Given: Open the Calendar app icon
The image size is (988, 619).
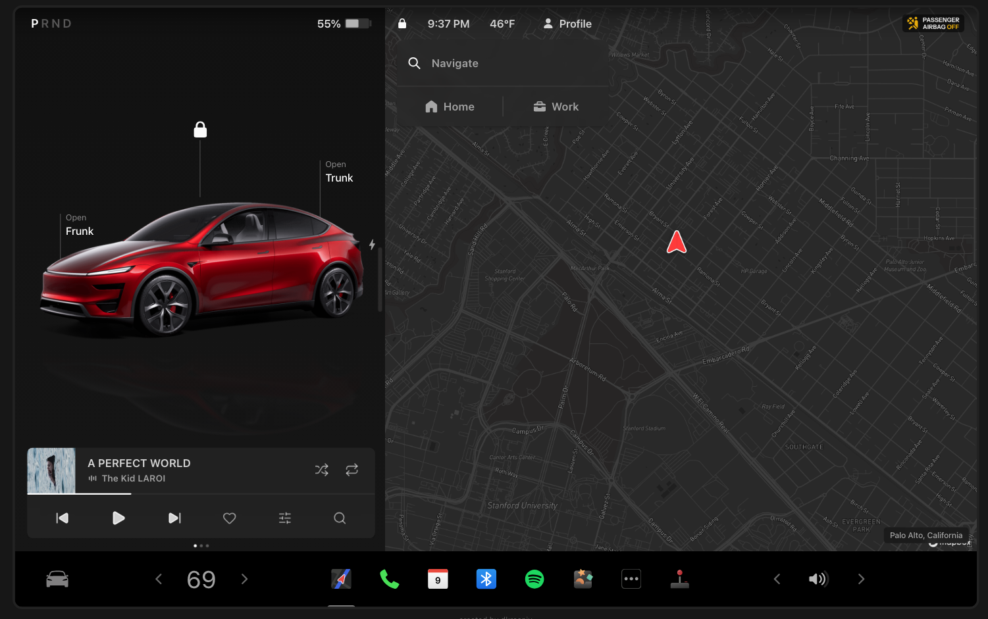Looking at the screenshot, I should (438, 579).
